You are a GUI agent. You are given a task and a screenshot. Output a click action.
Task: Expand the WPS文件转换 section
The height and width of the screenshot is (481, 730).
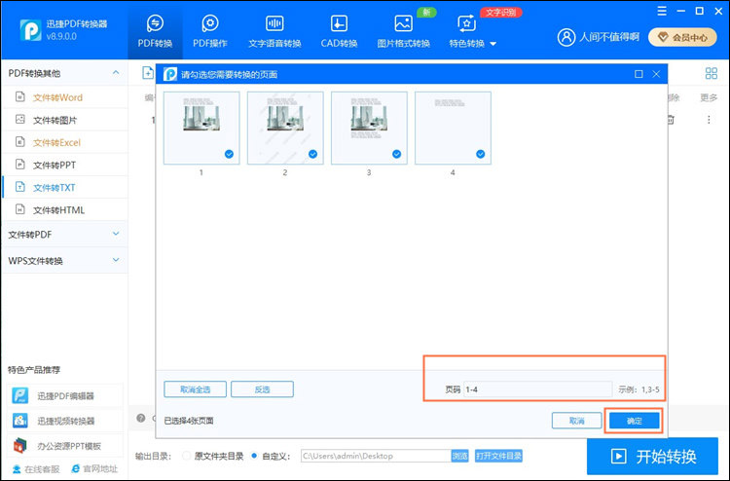coord(116,261)
